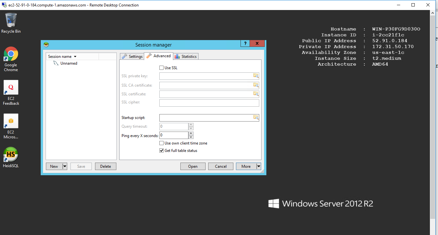The width and height of the screenshot is (438, 235).
Task: Increase Ping every X seconds value
Action: (x=191, y=133)
